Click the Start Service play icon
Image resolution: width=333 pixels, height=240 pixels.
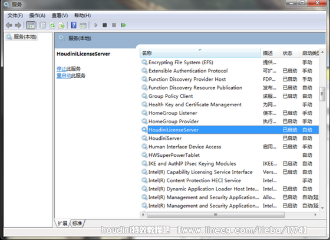96,25
